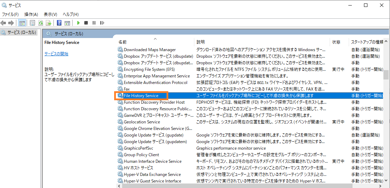
Task: Click the Export List toolbar icon
Action: pos(49,23)
